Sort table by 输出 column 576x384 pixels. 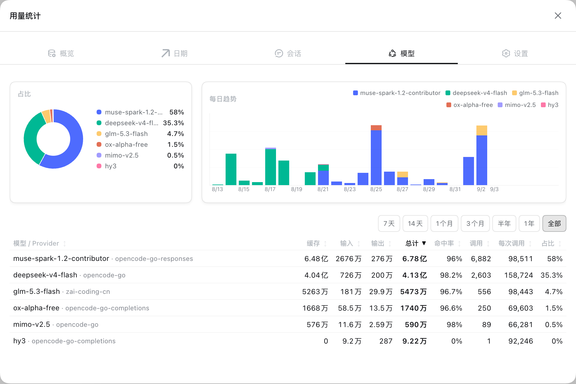381,243
